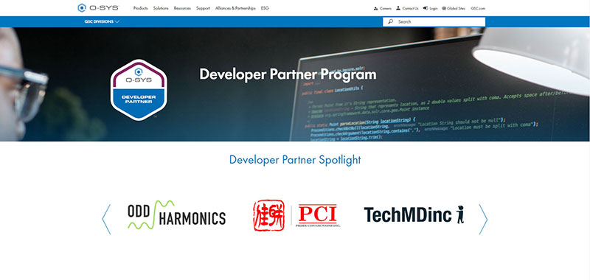Expand the QSC Divisions dropdown

(102, 22)
